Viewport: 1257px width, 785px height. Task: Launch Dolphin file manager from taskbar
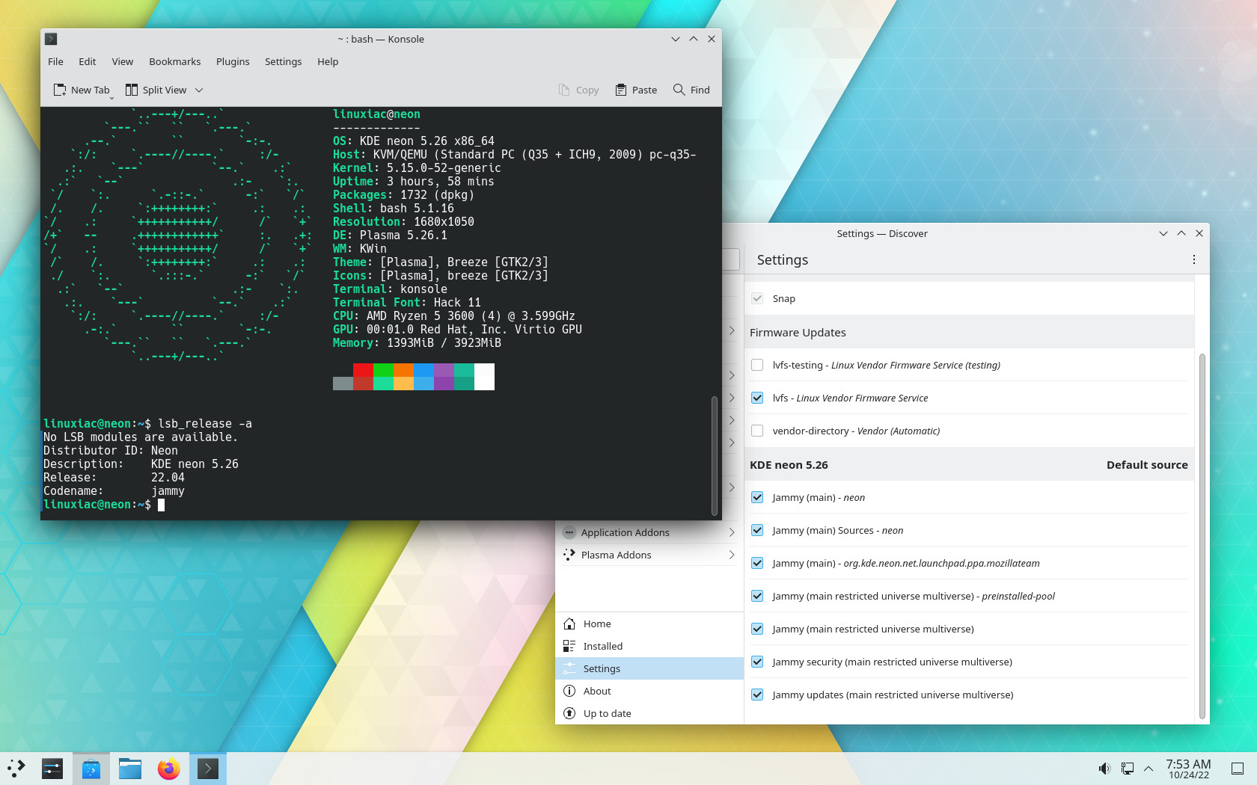tap(130, 768)
